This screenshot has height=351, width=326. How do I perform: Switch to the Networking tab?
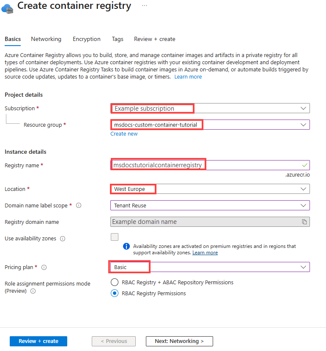(x=46, y=39)
